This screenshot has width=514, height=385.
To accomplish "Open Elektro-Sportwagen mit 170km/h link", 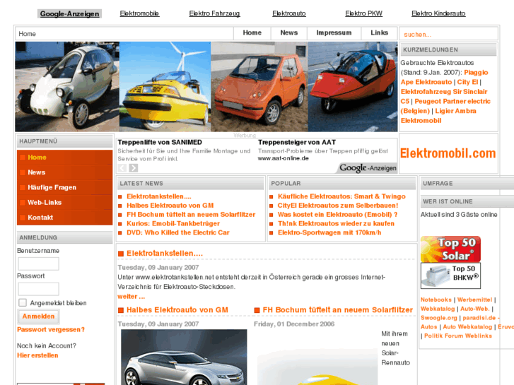I will pyautogui.click(x=329, y=232).
